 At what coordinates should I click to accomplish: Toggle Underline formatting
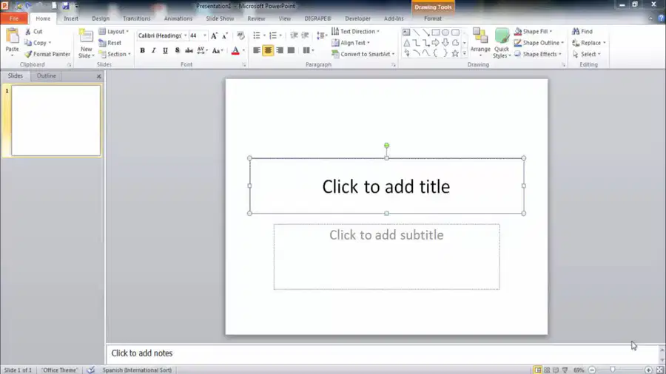[165, 50]
